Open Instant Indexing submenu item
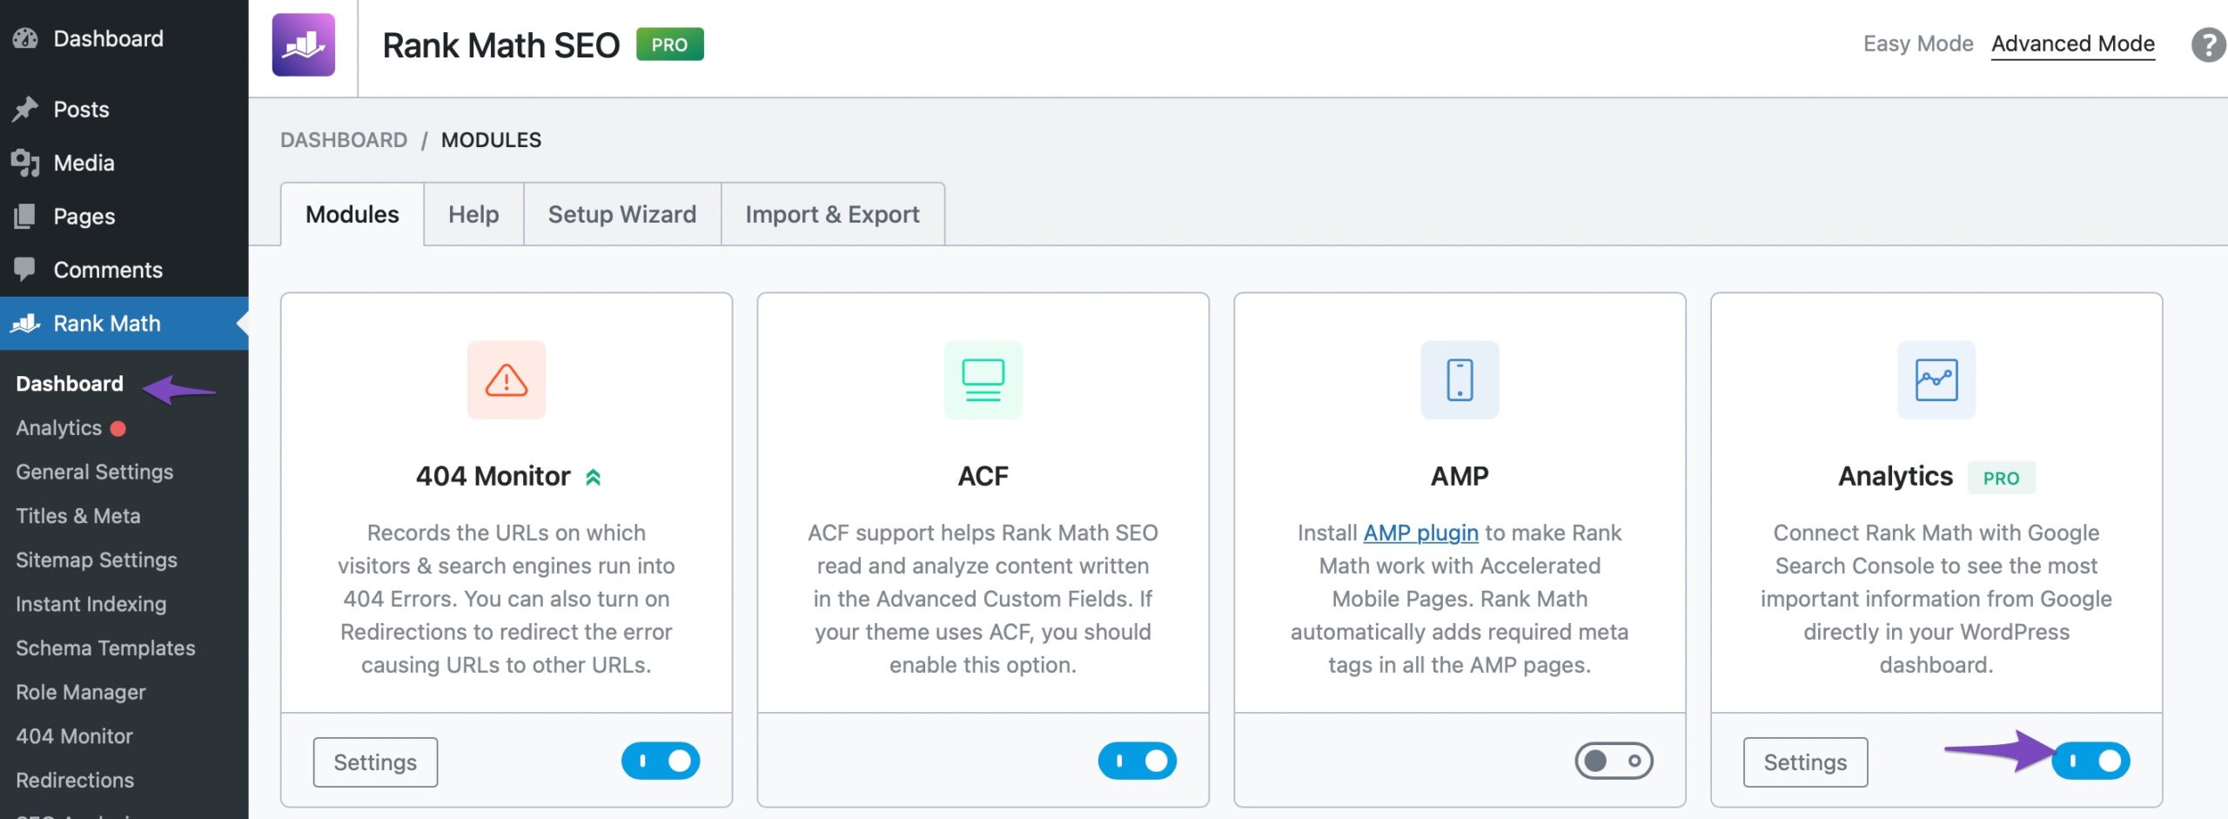This screenshot has width=2228, height=819. click(91, 604)
